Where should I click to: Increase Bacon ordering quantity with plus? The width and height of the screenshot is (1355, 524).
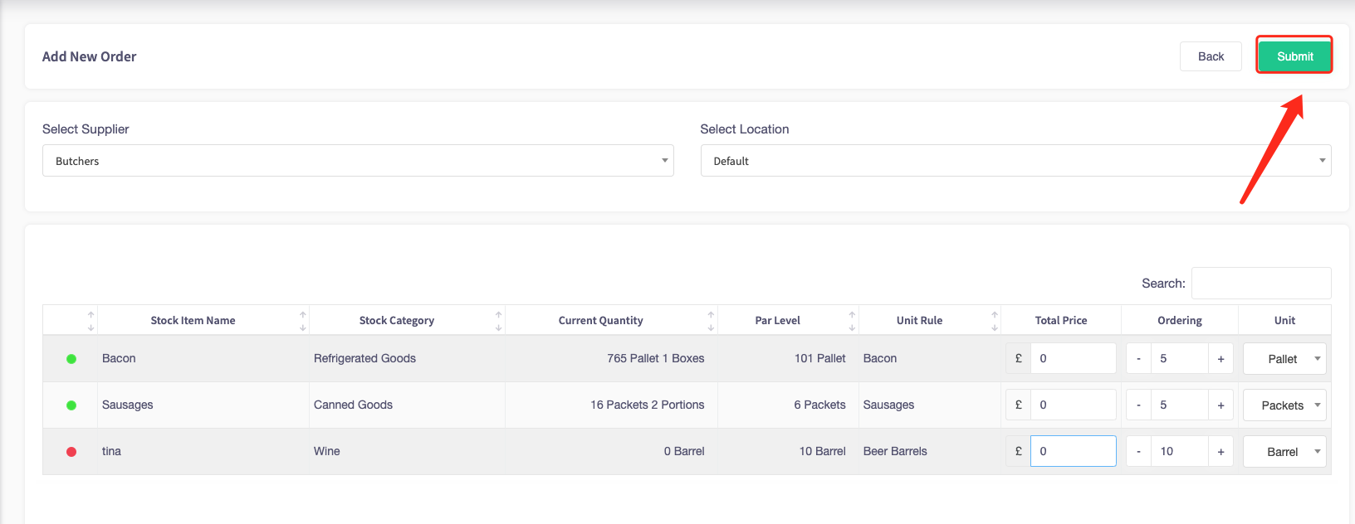pyautogui.click(x=1220, y=359)
